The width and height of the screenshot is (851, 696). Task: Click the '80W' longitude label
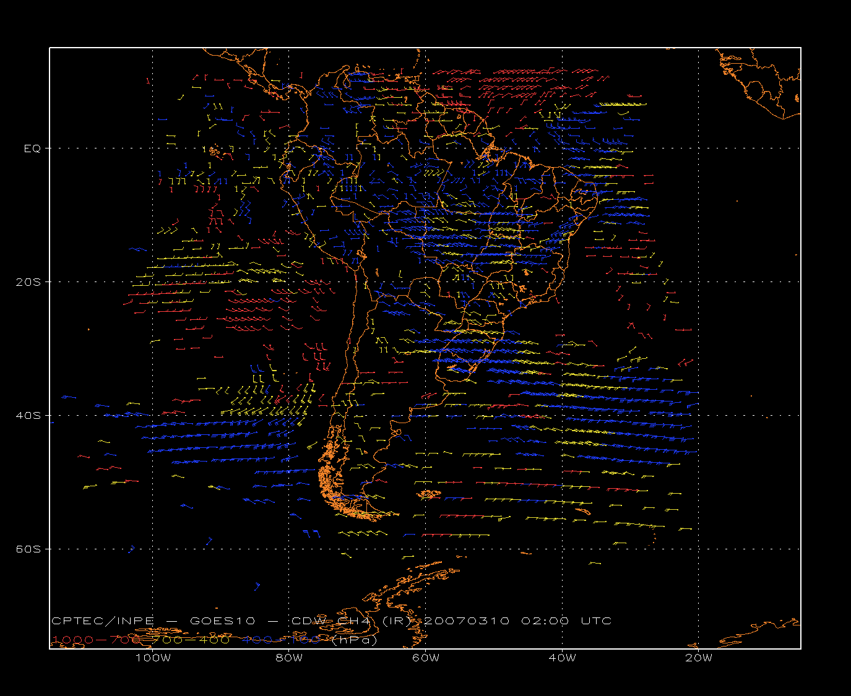point(289,658)
